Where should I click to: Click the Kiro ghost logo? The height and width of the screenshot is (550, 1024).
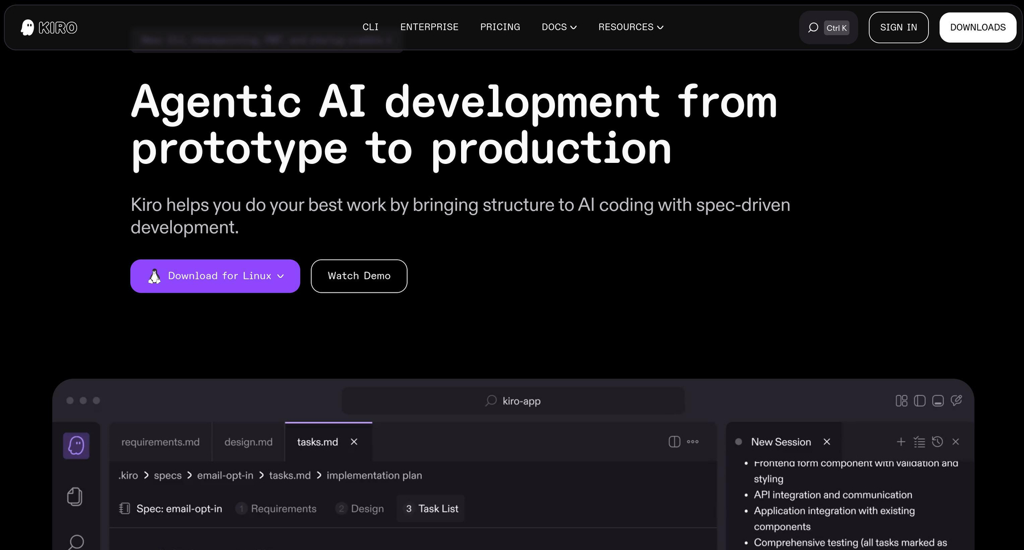[x=49, y=27]
